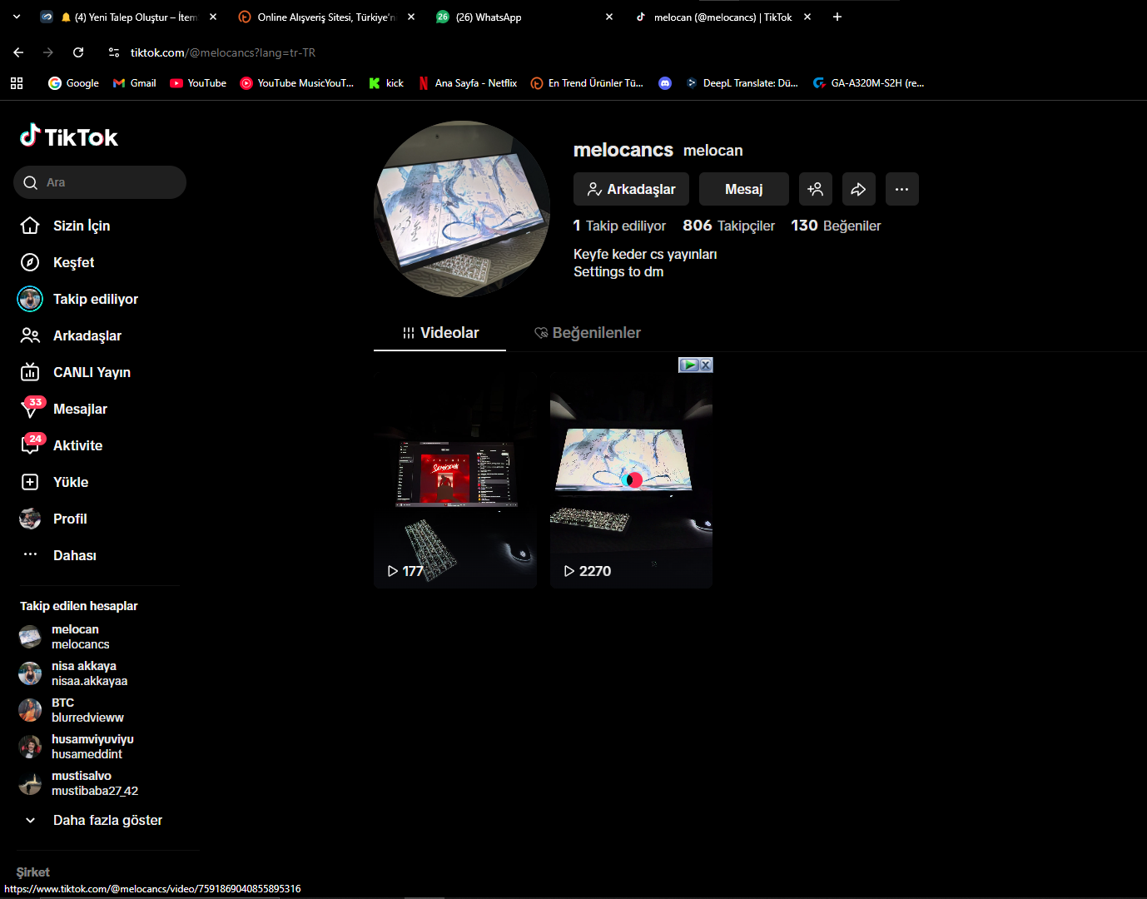Open En Trend Ürünler bookmark
Image resolution: width=1147 pixels, height=899 pixels.
pos(587,83)
